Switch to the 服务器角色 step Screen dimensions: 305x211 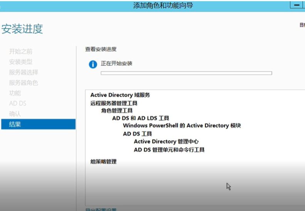pyautogui.click(x=24, y=83)
